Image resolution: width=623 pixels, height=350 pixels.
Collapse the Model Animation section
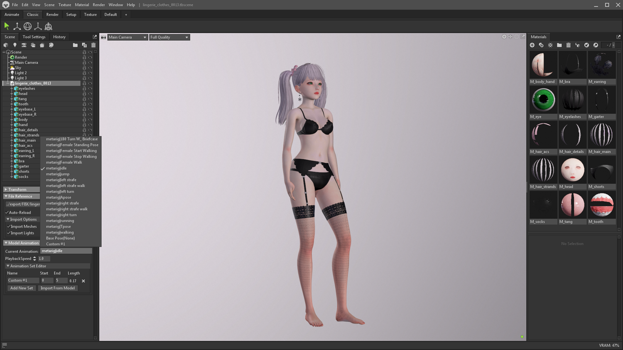pos(6,243)
